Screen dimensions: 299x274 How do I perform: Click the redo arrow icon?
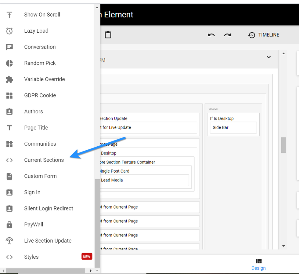(x=227, y=35)
